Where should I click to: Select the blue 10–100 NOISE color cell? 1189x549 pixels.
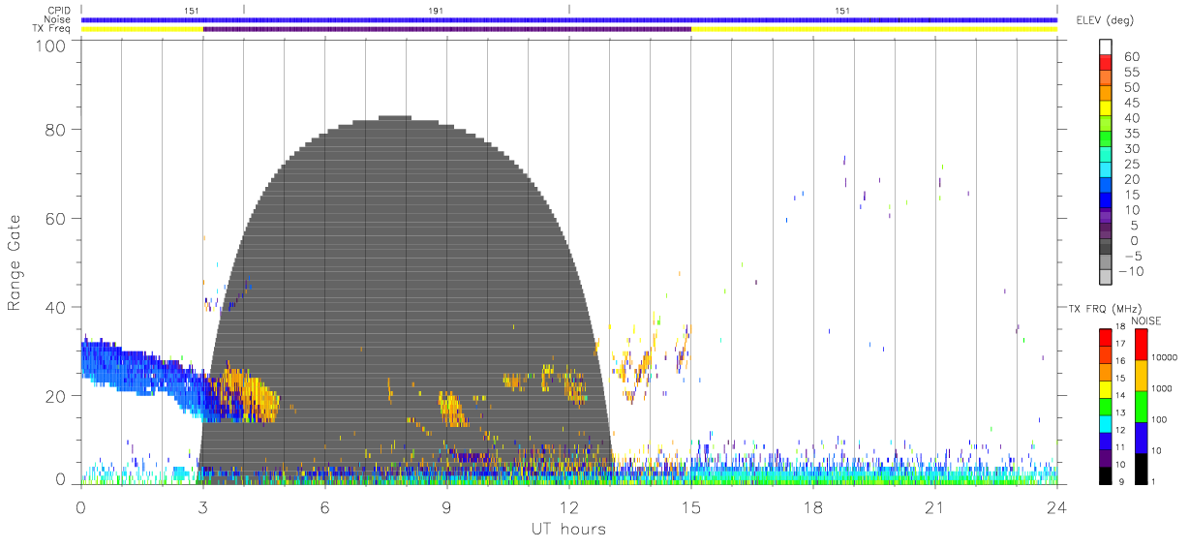pyautogui.click(x=1142, y=437)
